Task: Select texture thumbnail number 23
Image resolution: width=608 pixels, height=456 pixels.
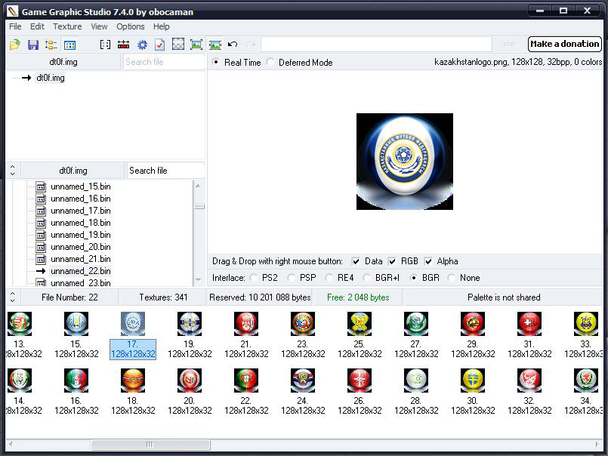Action: coord(303,323)
